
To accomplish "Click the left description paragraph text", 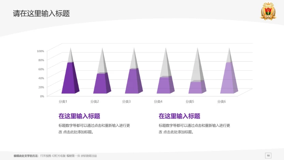I will pos(94,129).
